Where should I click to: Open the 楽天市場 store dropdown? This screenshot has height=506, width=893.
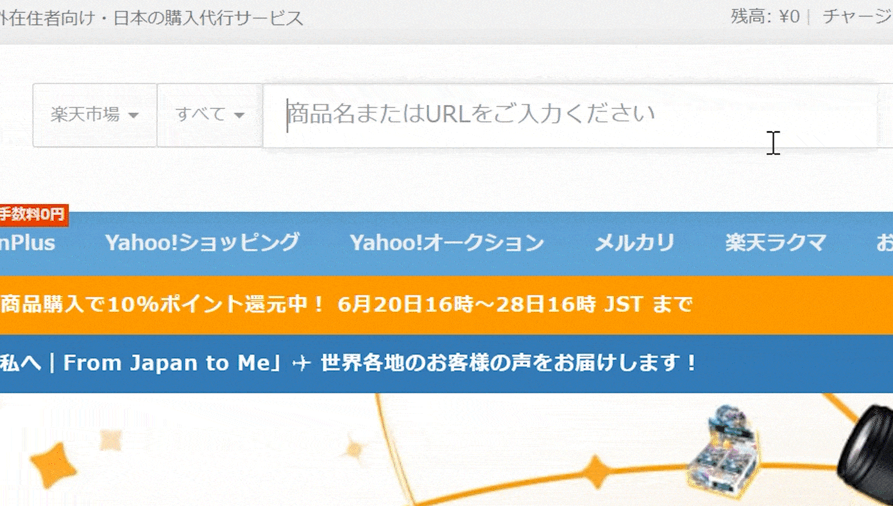click(x=95, y=115)
